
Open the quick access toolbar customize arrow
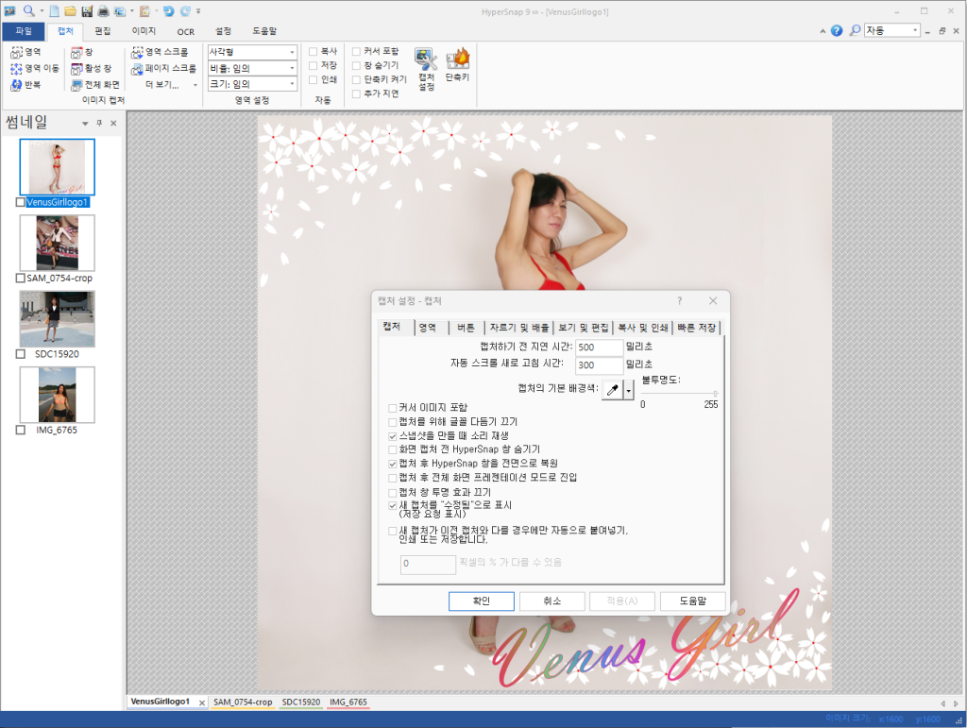(x=198, y=11)
